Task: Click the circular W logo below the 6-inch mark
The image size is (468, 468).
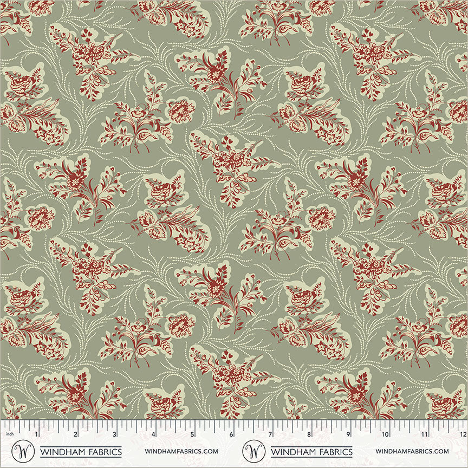Action: point(251,451)
